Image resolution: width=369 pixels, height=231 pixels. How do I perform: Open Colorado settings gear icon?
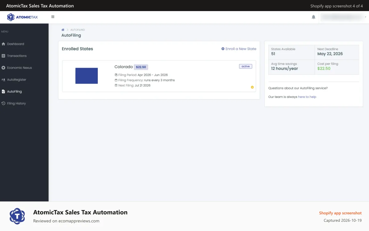[252, 87]
